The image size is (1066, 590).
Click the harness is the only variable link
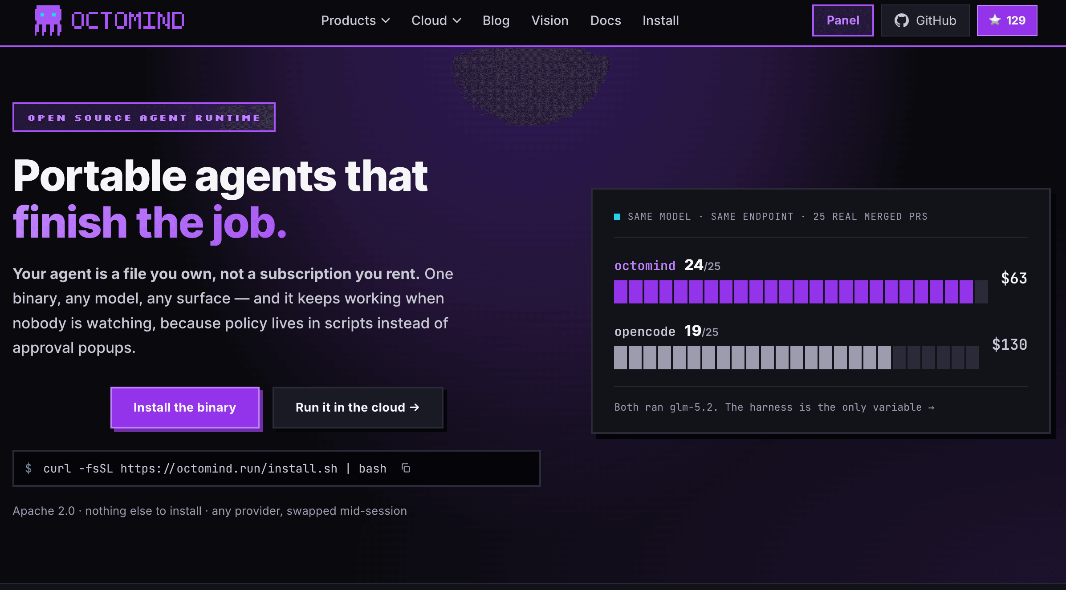[774, 407]
